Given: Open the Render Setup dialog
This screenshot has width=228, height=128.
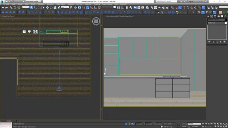Looking at the screenshot, I should coord(152,7).
